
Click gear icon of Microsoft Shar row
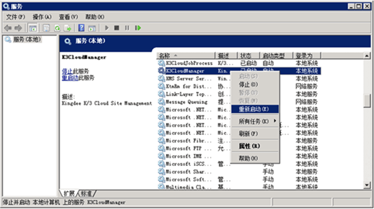(161, 172)
